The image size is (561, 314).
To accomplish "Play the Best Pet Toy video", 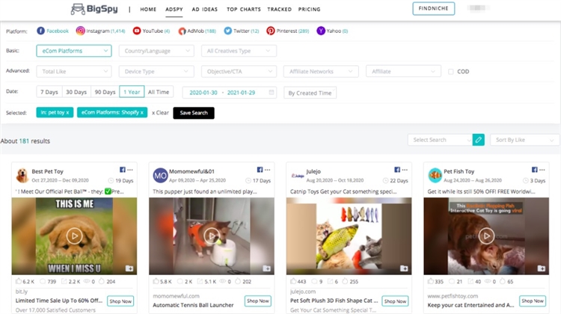I will [x=74, y=236].
